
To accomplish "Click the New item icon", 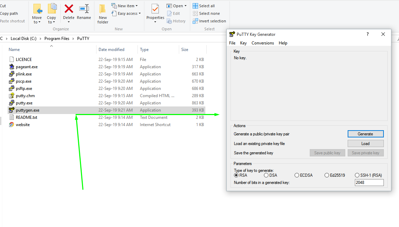I will (x=114, y=6).
